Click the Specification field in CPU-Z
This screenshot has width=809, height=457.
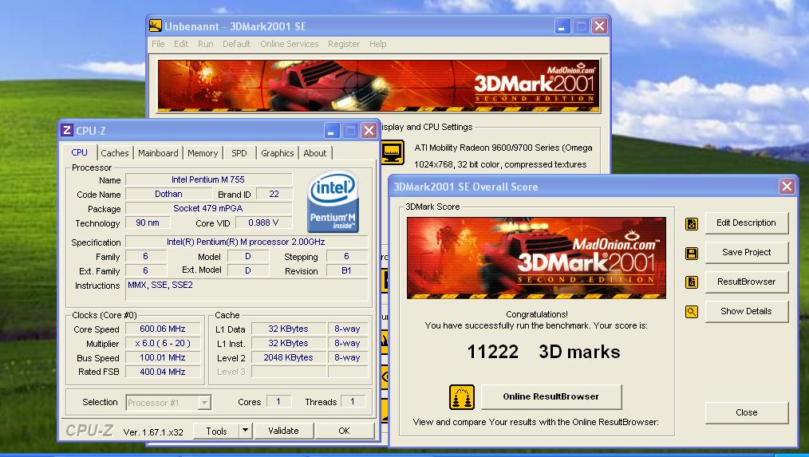point(246,242)
